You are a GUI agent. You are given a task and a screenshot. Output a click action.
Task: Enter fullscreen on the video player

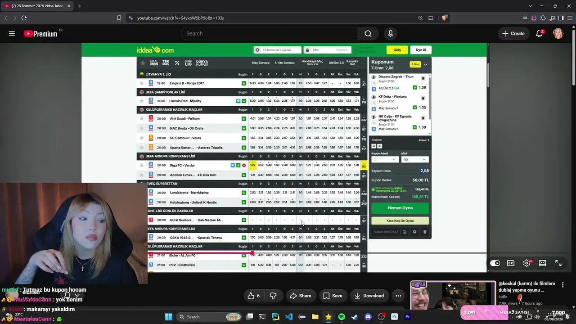[x=558, y=263]
